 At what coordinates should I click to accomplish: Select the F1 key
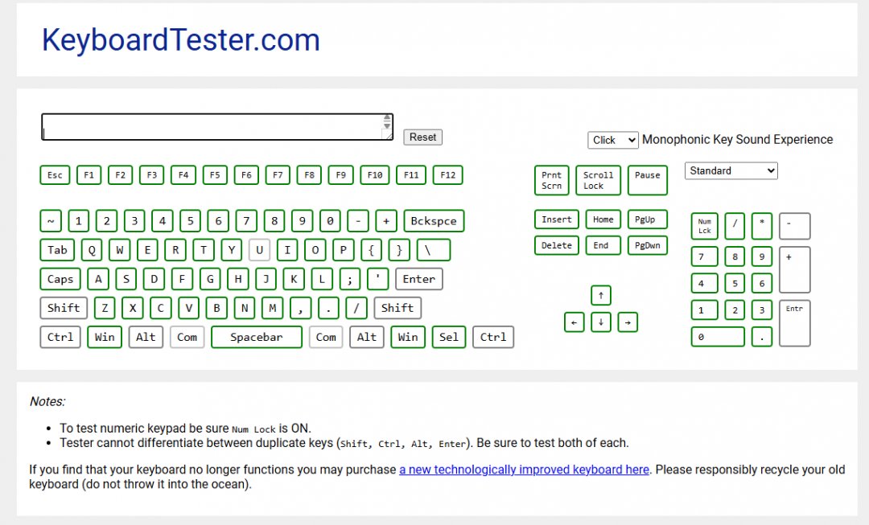[89, 175]
